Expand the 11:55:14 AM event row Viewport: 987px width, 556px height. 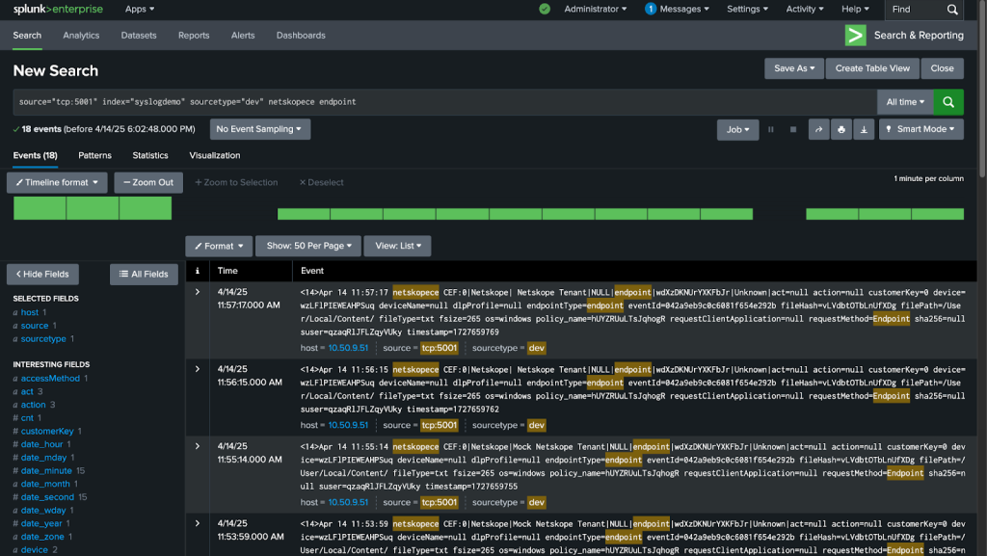(x=197, y=446)
